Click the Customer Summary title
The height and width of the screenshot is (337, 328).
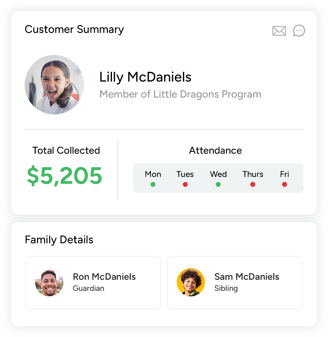tap(74, 29)
